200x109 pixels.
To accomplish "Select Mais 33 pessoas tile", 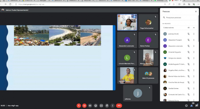I will coord(148,76).
